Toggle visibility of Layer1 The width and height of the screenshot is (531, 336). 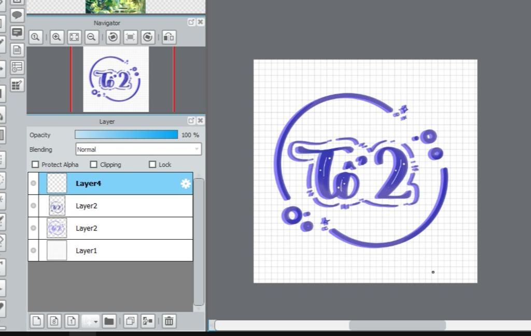point(33,250)
